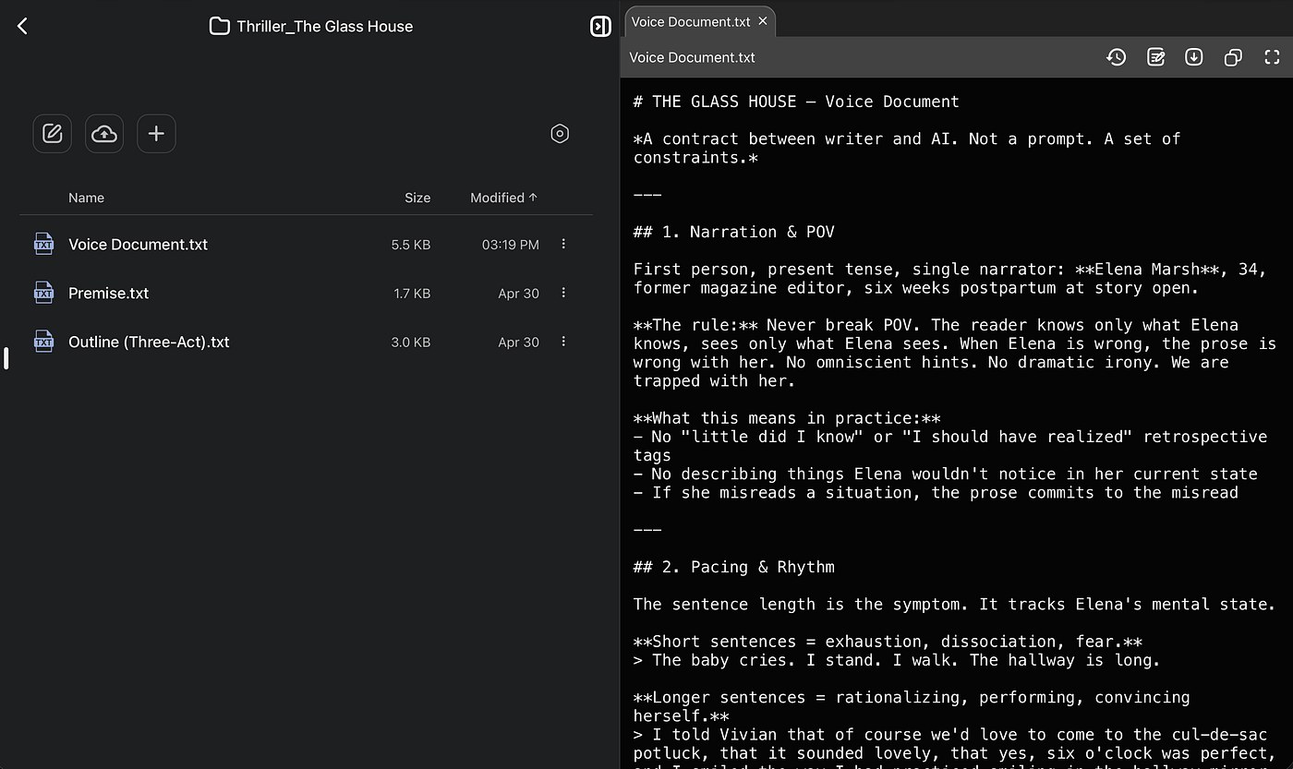Click the '## 2. Pacing & Rhythm' heading

pyautogui.click(x=733, y=567)
